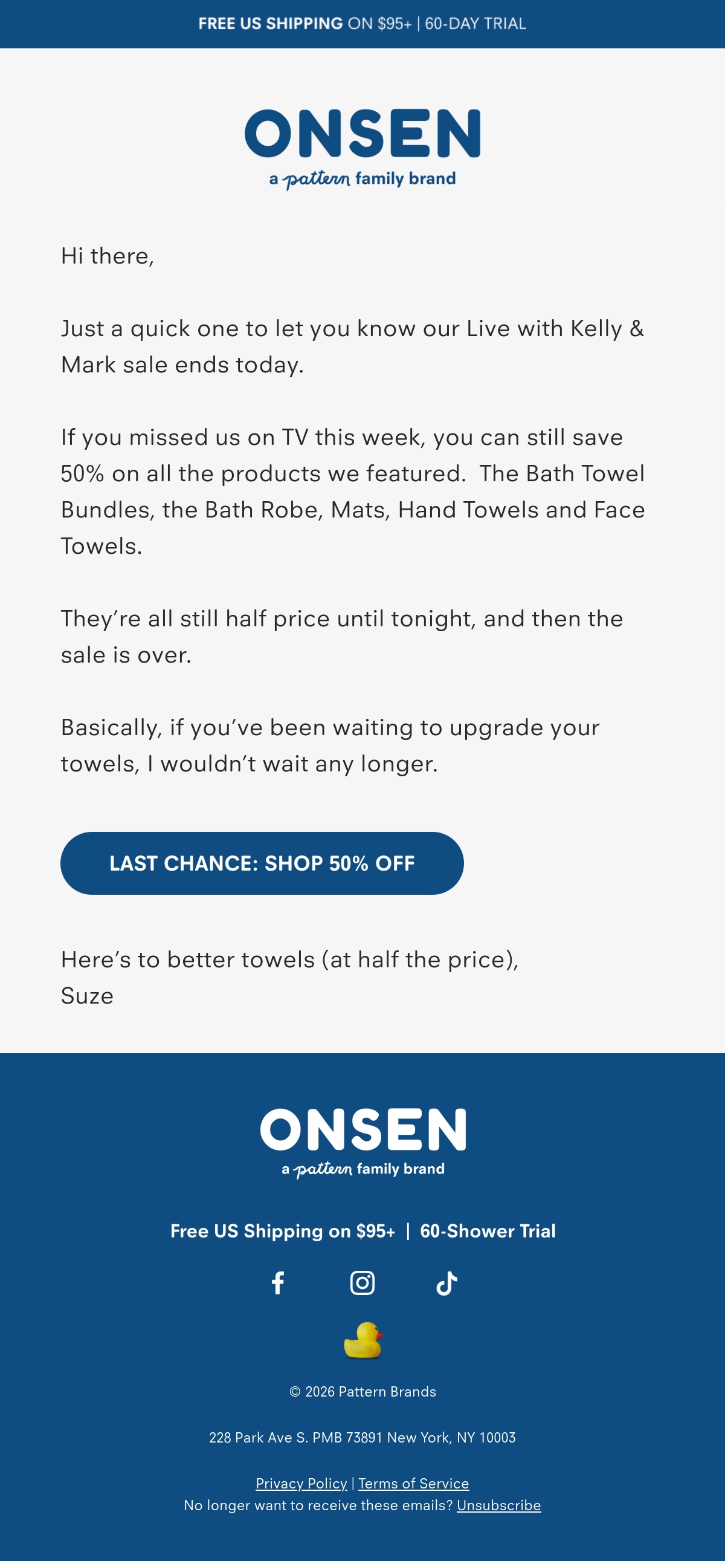Click the '60-Shower Trial' footer text
Viewport: 725px width, 1561px height.
488,1231
